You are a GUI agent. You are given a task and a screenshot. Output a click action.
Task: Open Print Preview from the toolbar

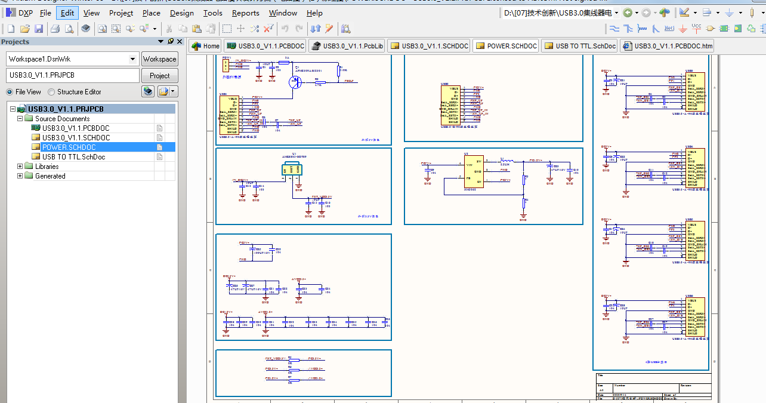click(x=69, y=28)
